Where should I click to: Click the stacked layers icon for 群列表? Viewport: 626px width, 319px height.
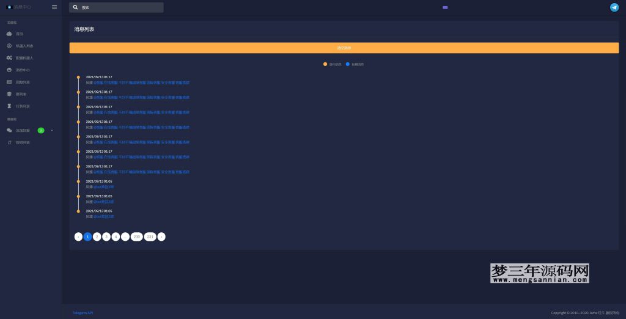click(x=9, y=94)
